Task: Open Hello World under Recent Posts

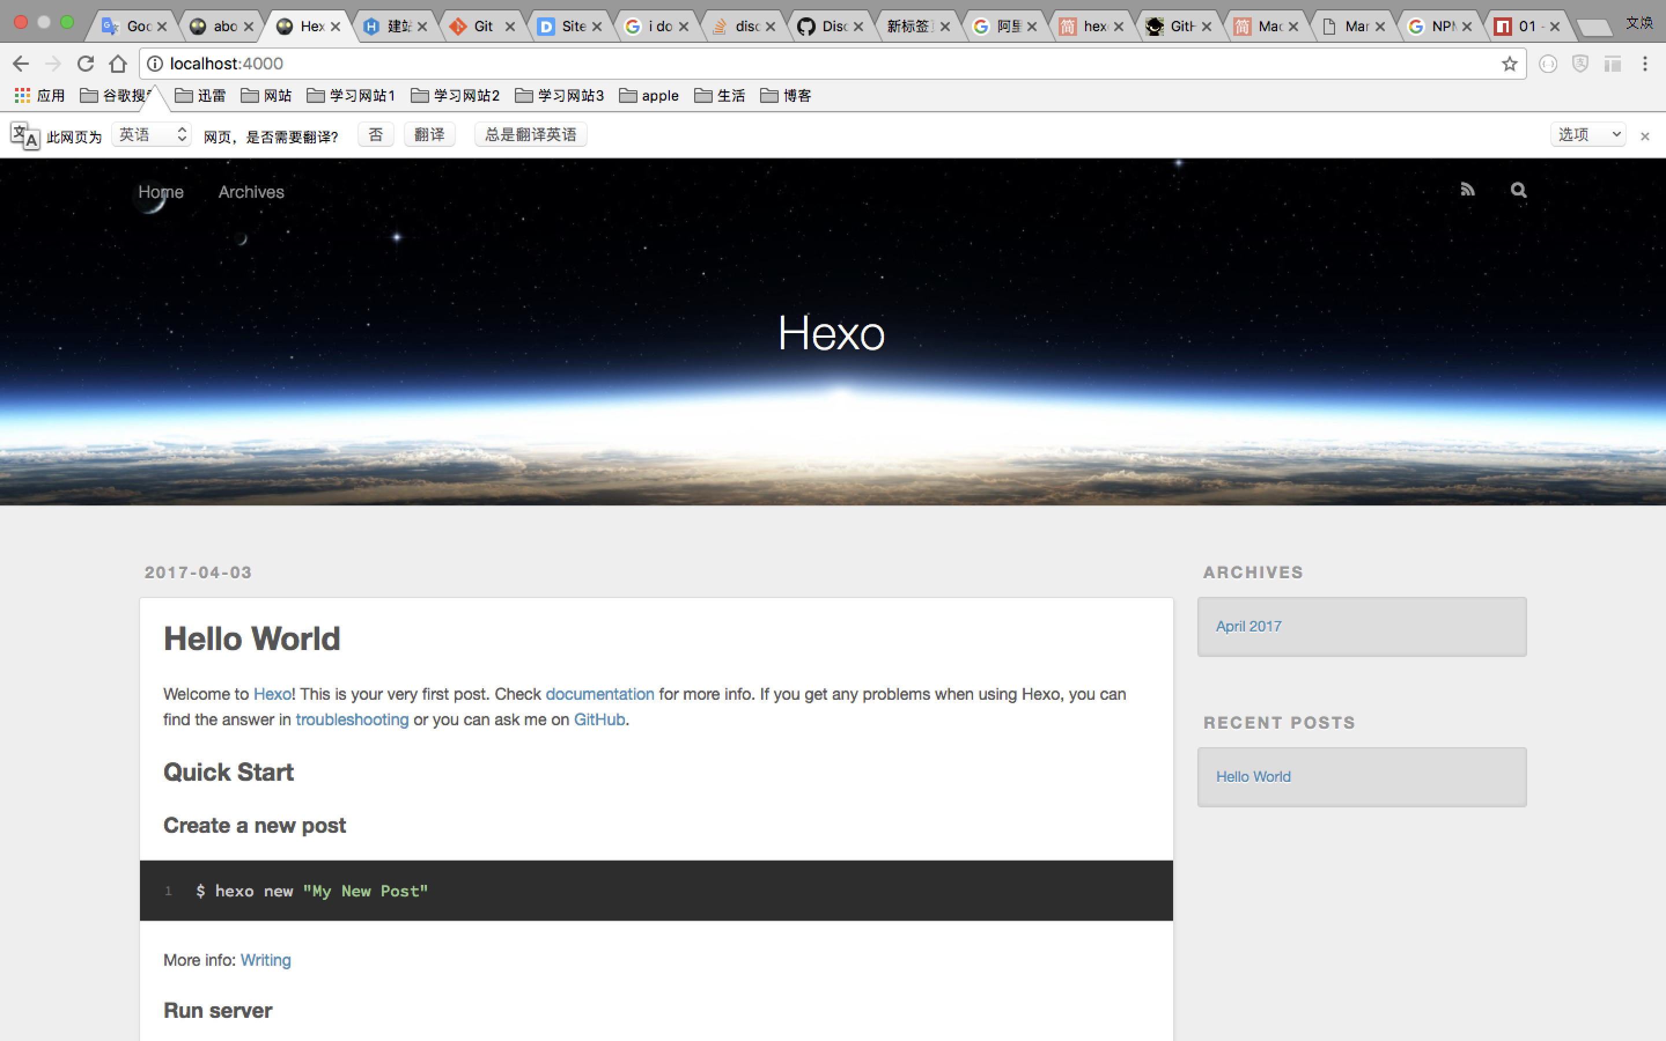Action: click(x=1253, y=777)
